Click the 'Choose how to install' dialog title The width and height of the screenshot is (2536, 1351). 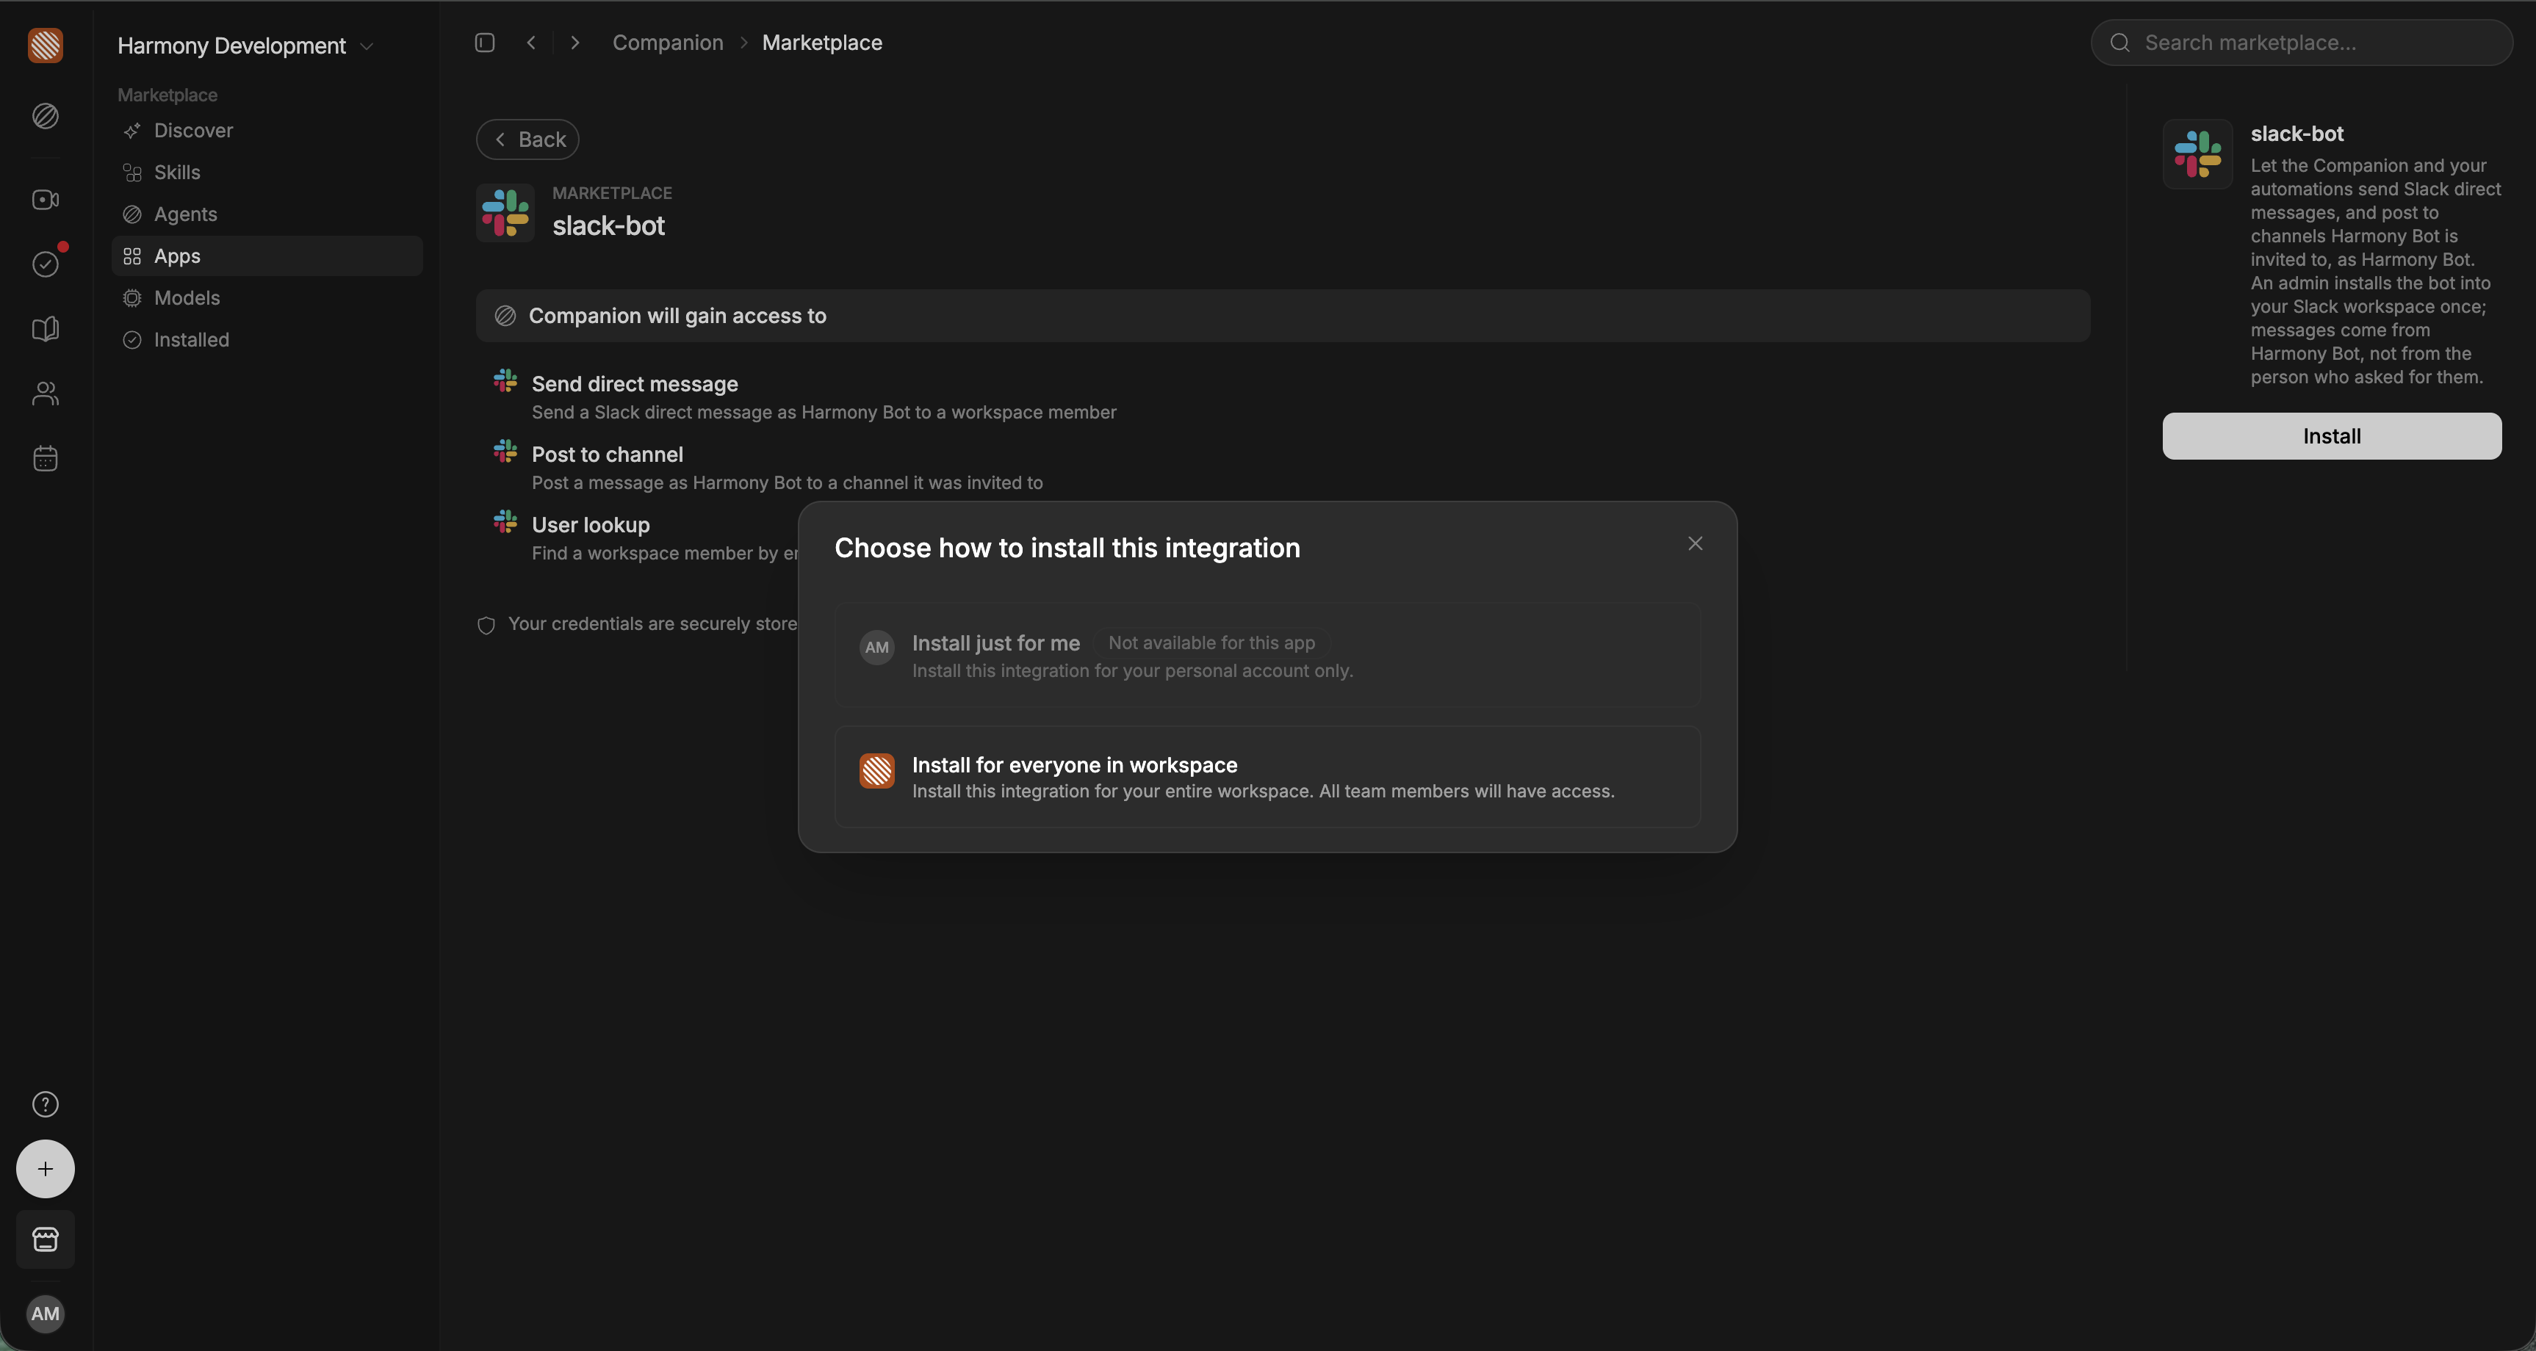pos(1067,548)
